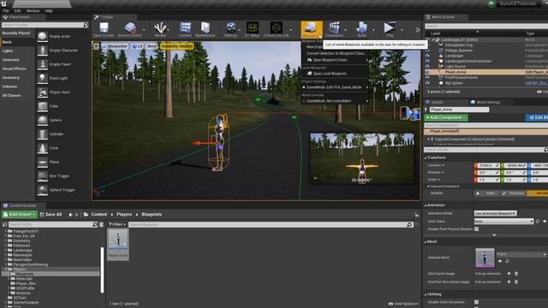Screen dimensions: 548x308
Task: Click the Save Current toolbar icon
Action: (104, 29)
